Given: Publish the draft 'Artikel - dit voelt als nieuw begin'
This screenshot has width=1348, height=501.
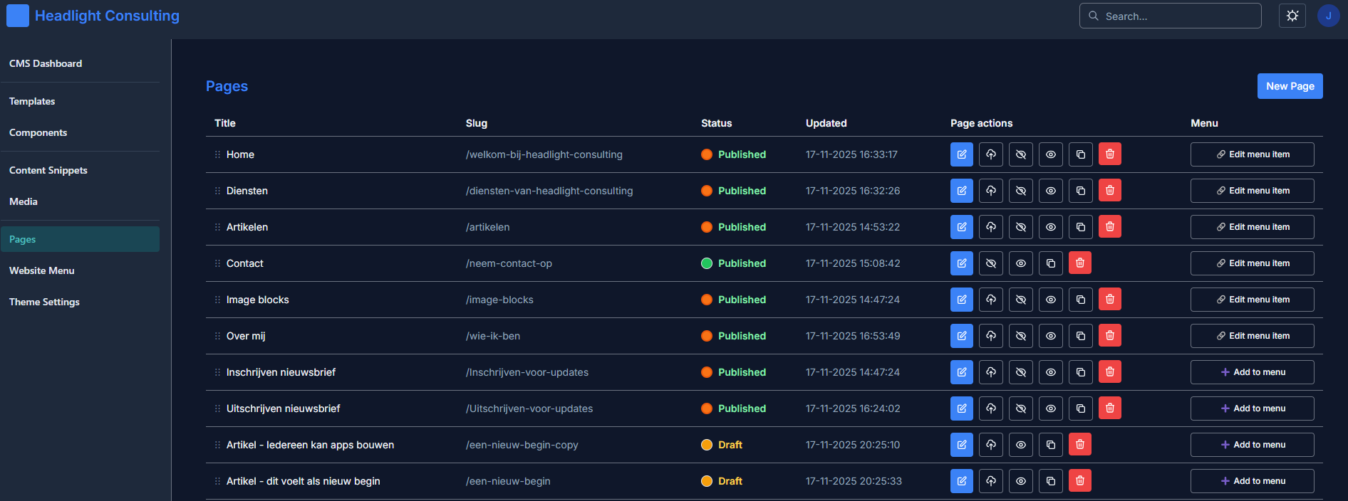Looking at the screenshot, I should click(x=991, y=481).
